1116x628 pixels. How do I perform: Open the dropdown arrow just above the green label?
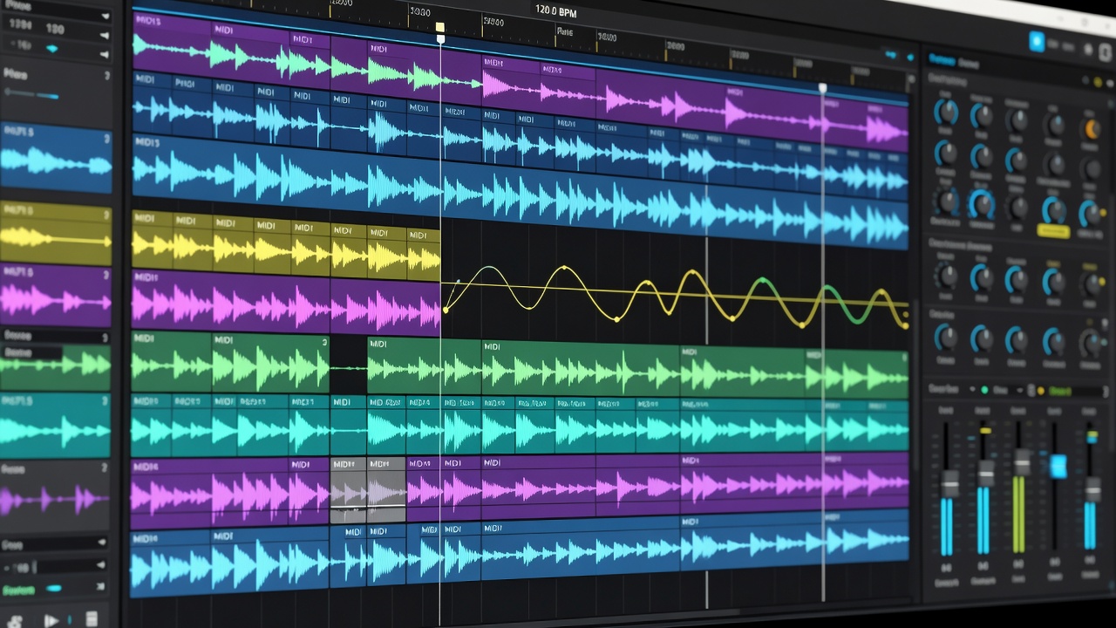coord(99,567)
